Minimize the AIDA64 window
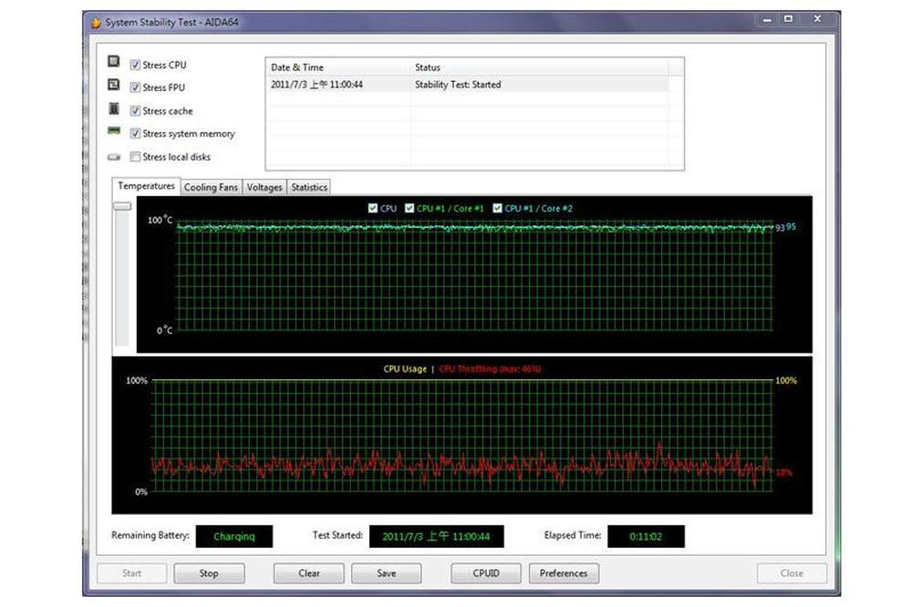Screen dimensions: 912x607 [767, 20]
